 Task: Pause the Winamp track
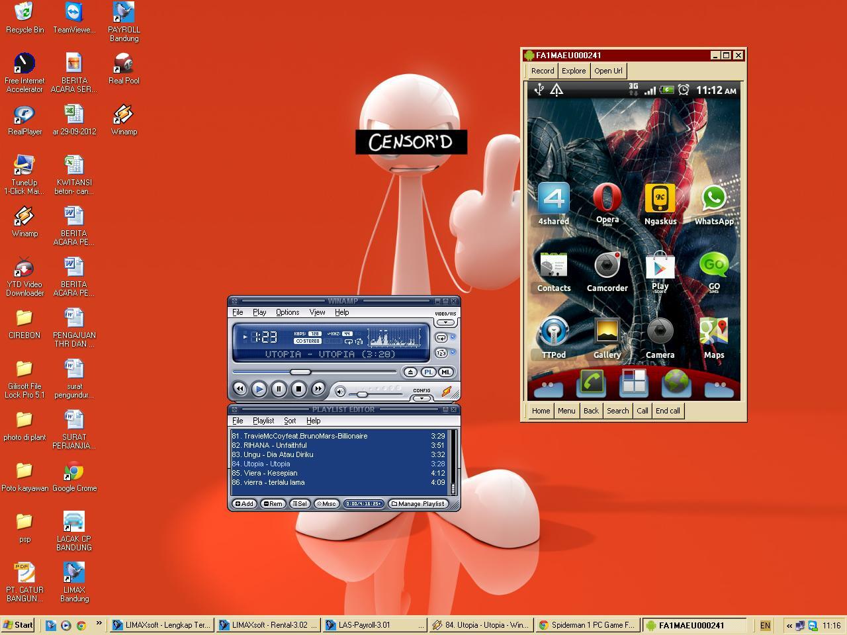[279, 390]
